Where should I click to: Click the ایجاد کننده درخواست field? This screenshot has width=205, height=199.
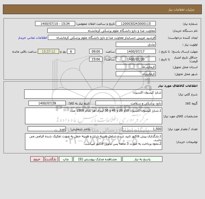[x=102, y=37]
